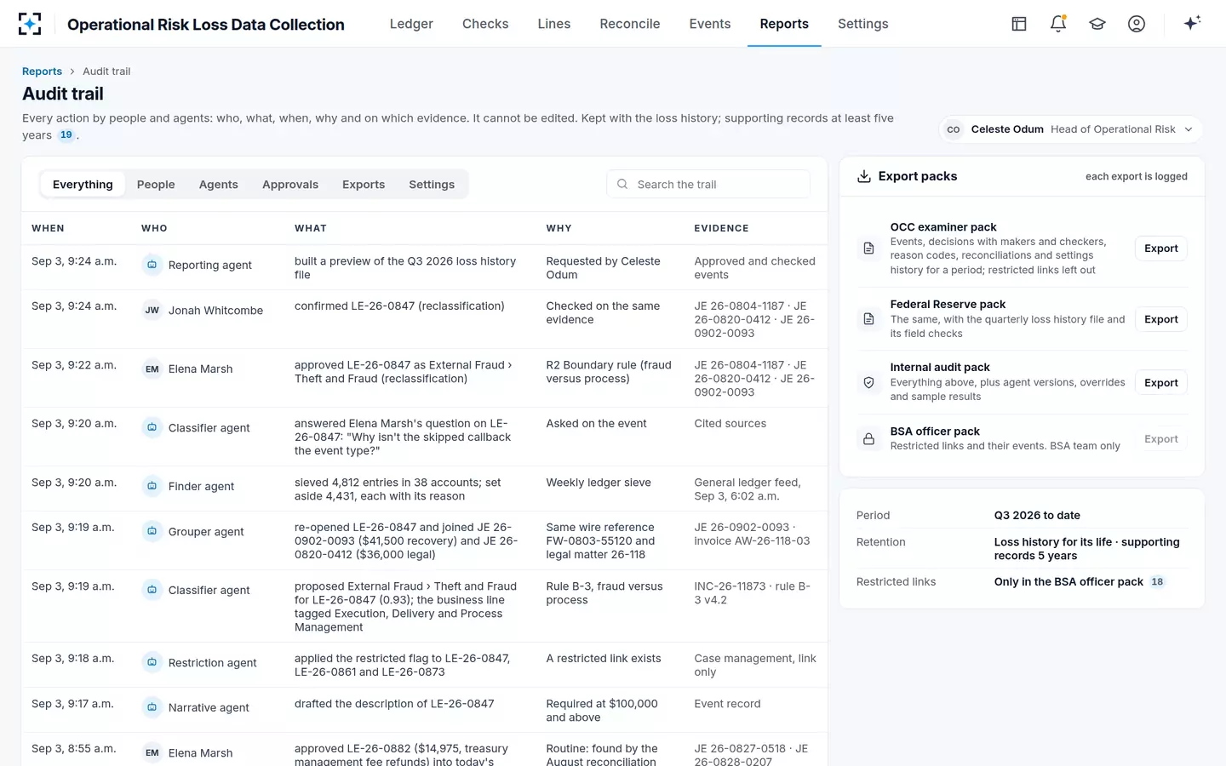The width and height of the screenshot is (1226, 766).
Task: Click 'Q3 2026 to date' period value
Action: coord(1037,516)
